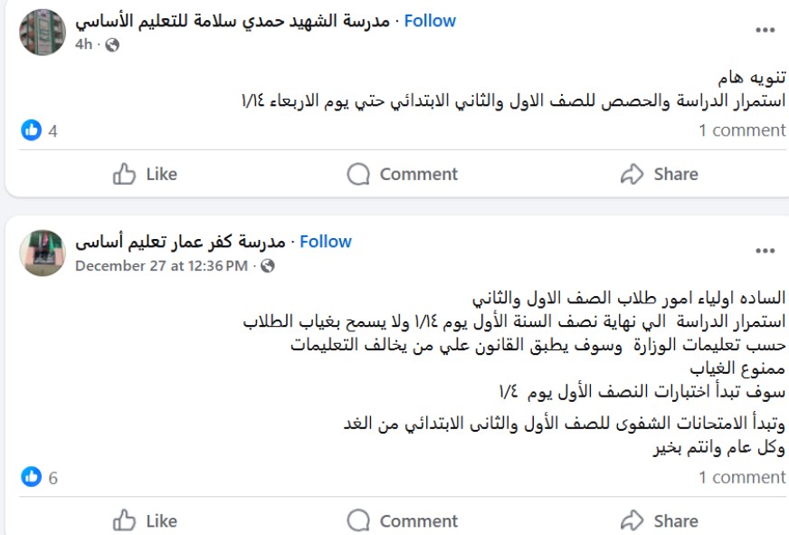Click the public globe icon on first post
Image resolution: width=789 pixels, height=535 pixels.
pos(112,44)
